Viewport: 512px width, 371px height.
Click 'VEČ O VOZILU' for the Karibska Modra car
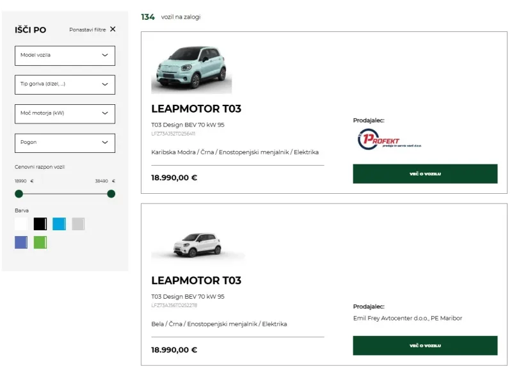[x=425, y=174]
